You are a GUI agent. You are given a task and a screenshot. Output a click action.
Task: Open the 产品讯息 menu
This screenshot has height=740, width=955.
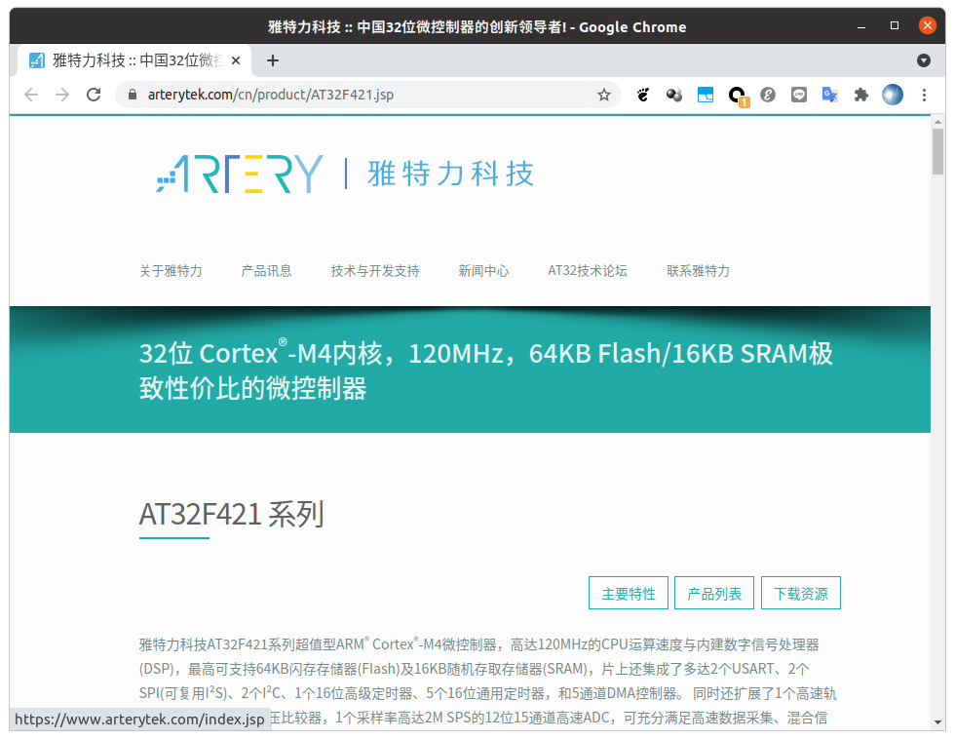[x=266, y=271]
